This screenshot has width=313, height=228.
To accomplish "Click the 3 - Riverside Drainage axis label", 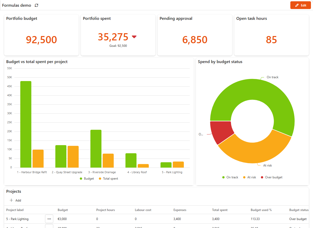I will [102, 172].
